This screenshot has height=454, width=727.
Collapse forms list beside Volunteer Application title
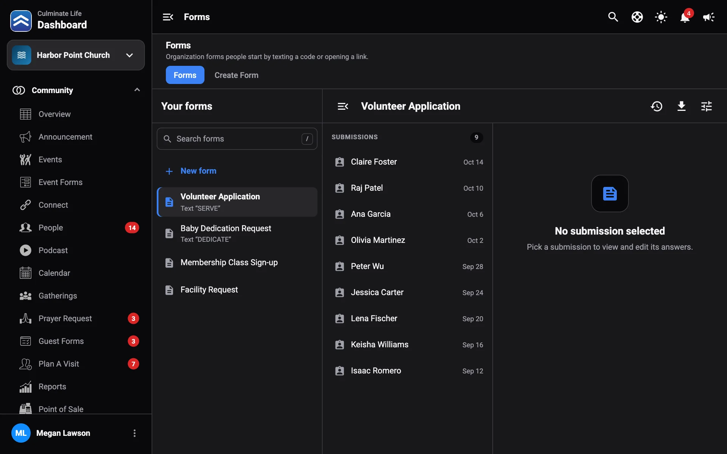point(343,106)
